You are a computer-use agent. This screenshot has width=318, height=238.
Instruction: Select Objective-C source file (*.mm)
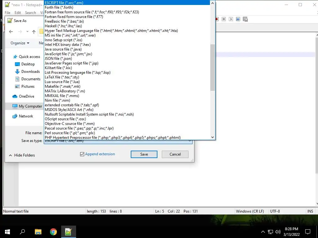click(127, 124)
